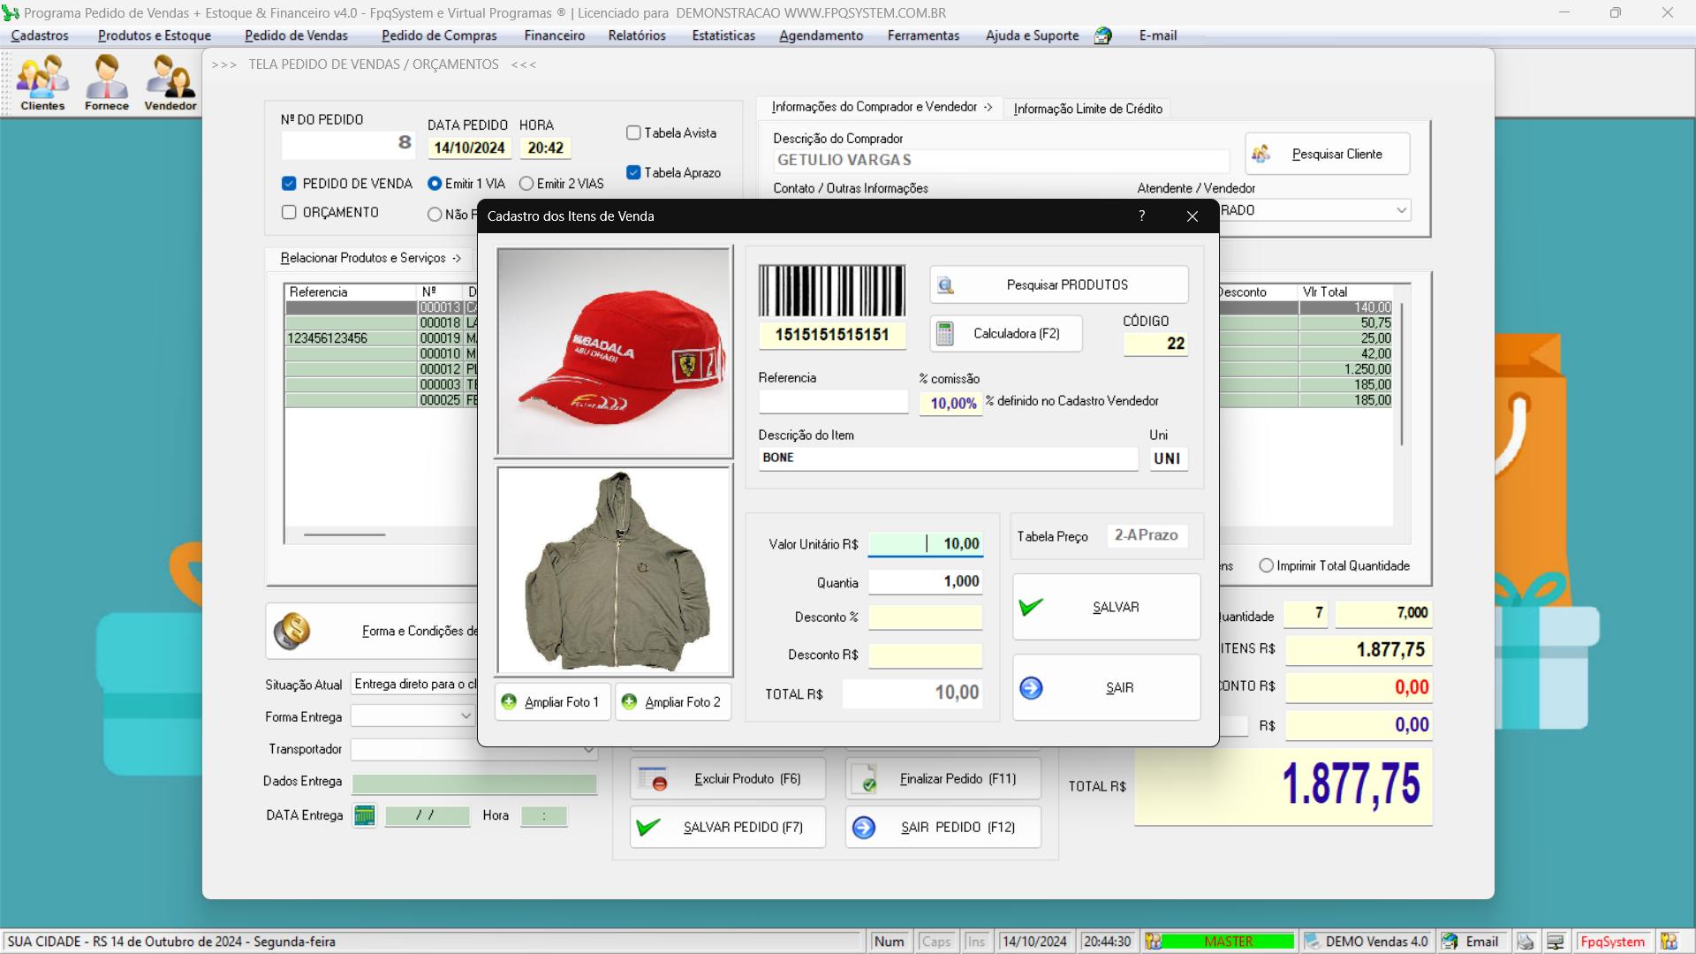Viewport: 1696px width, 954px height.
Task: Open the calendar icon next to DATA Entrega
Action: click(364, 815)
